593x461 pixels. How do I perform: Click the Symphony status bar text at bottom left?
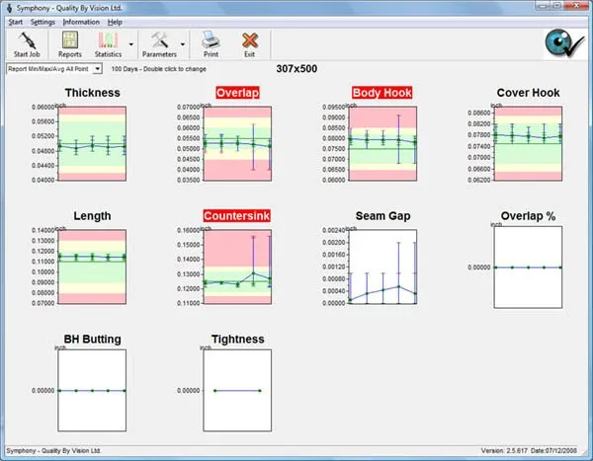click(x=53, y=450)
